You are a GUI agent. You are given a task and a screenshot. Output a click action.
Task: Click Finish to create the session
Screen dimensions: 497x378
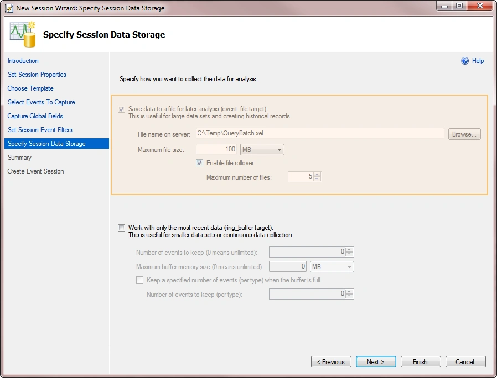coord(421,361)
